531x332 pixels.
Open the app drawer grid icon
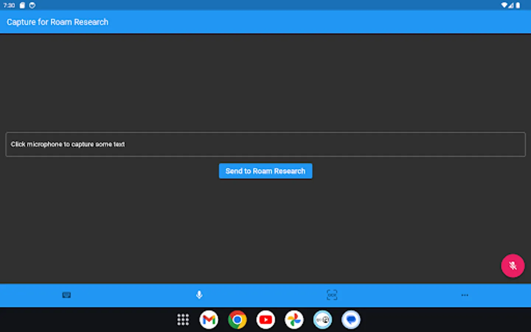coord(183,320)
